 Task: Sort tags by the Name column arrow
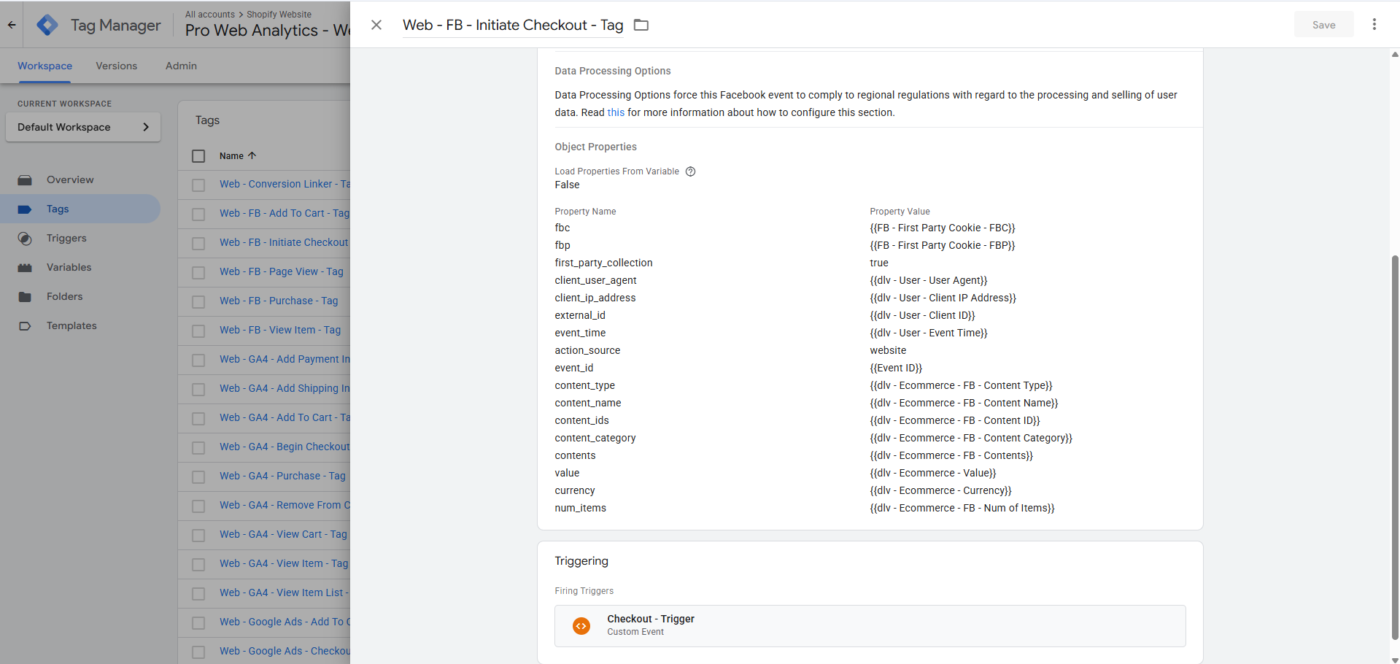[252, 155]
